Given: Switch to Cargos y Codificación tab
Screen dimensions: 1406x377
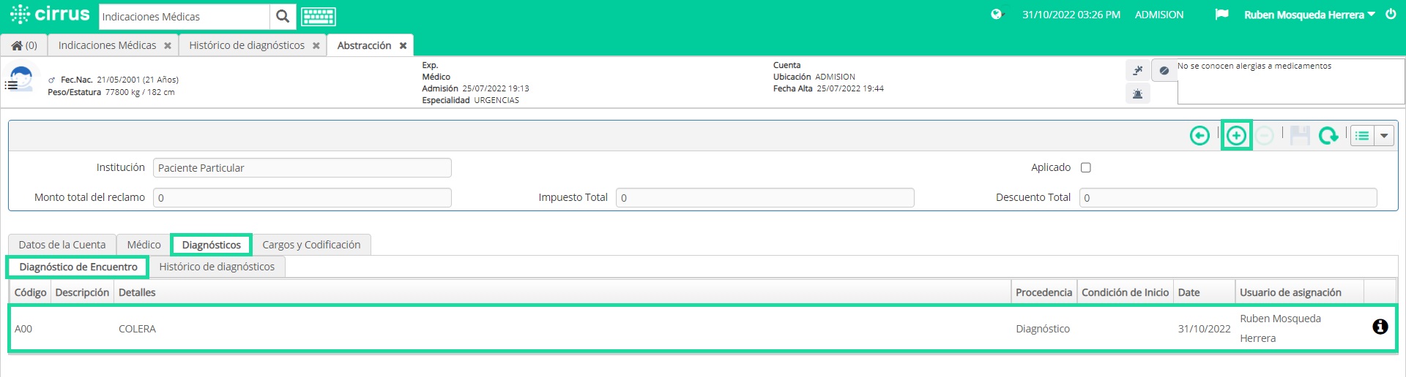Looking at the screenshot, I should pyautogui.click(x=311, y=245).
